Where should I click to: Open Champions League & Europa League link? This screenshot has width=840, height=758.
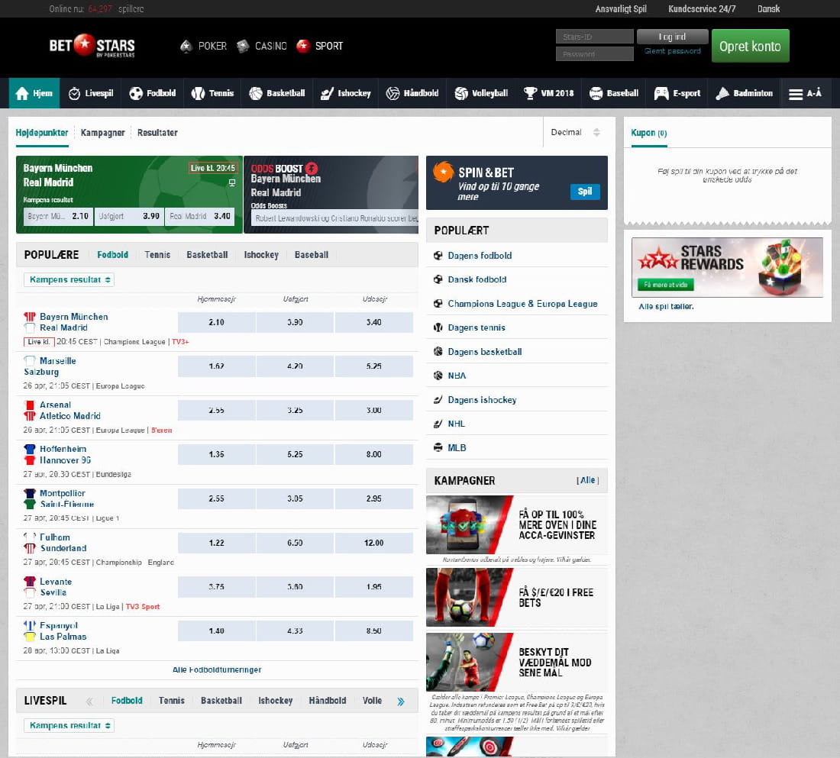[x=522, y=304]
